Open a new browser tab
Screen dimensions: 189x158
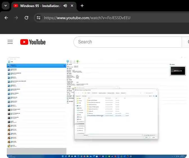pos(82,6)
